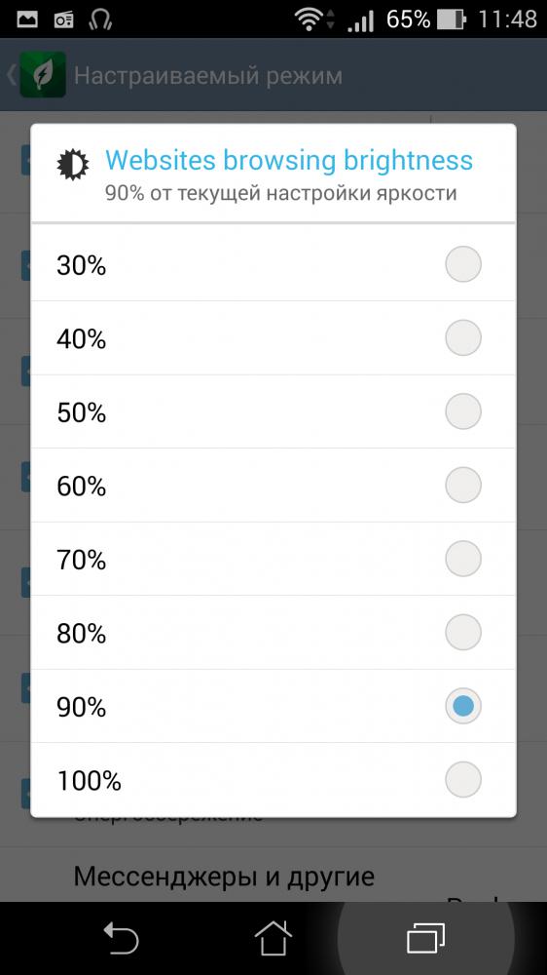This screenshot has width=547, height=975.
Task: Tap the brightness sun icon in dialog header
Action: click(x=73, y=164)
